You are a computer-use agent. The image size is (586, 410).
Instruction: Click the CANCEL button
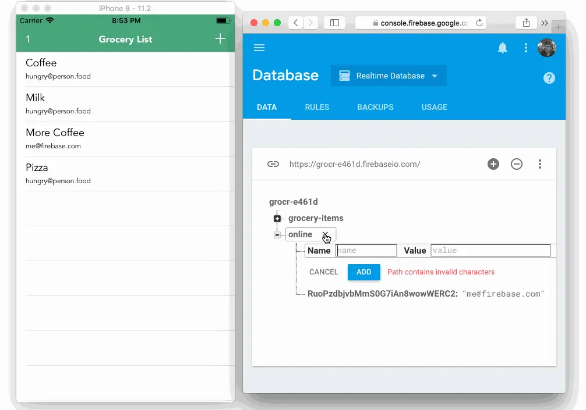(324, 272)
